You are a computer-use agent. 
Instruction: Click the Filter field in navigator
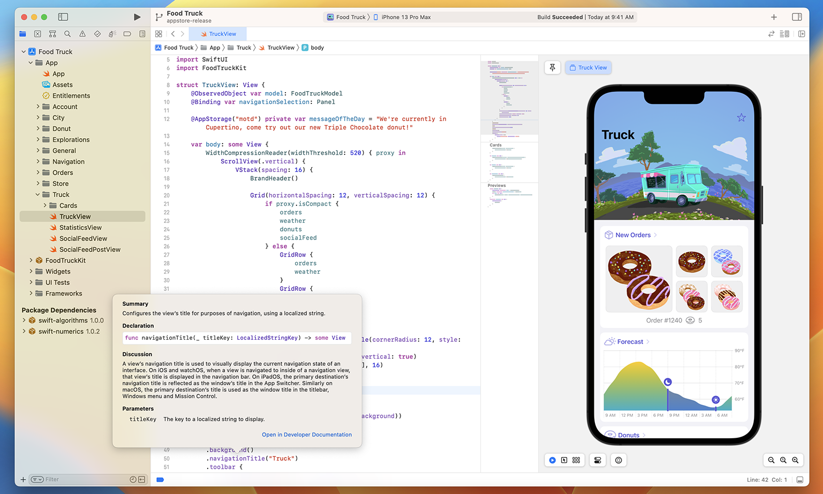click(80, 480)
